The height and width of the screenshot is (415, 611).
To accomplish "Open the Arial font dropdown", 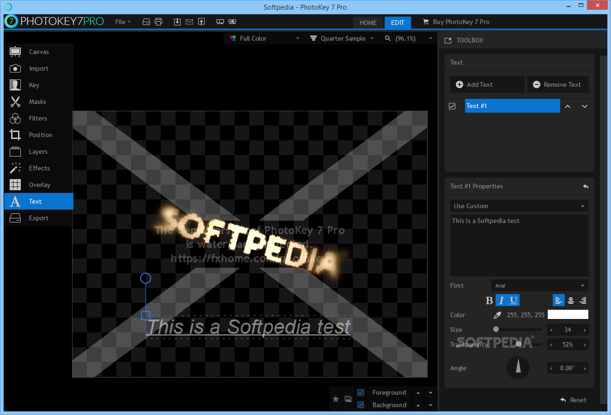I will pos(540,286).
